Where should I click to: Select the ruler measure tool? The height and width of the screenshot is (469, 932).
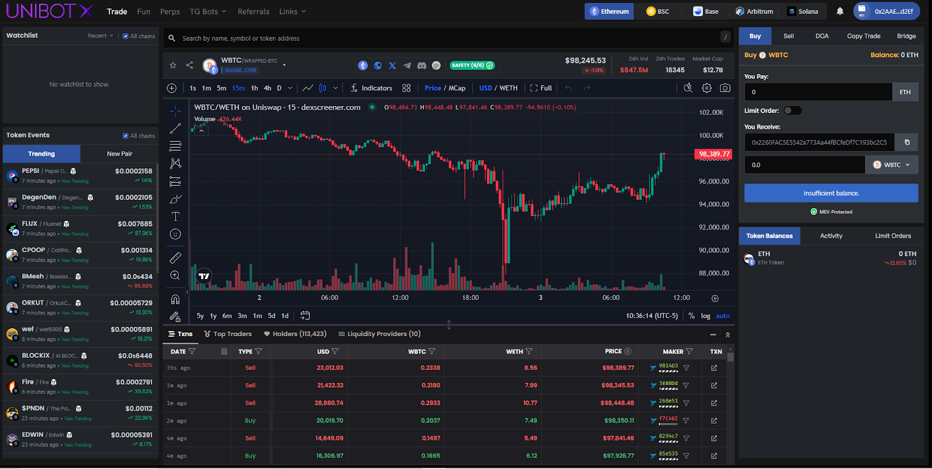(x=175, y=258)
